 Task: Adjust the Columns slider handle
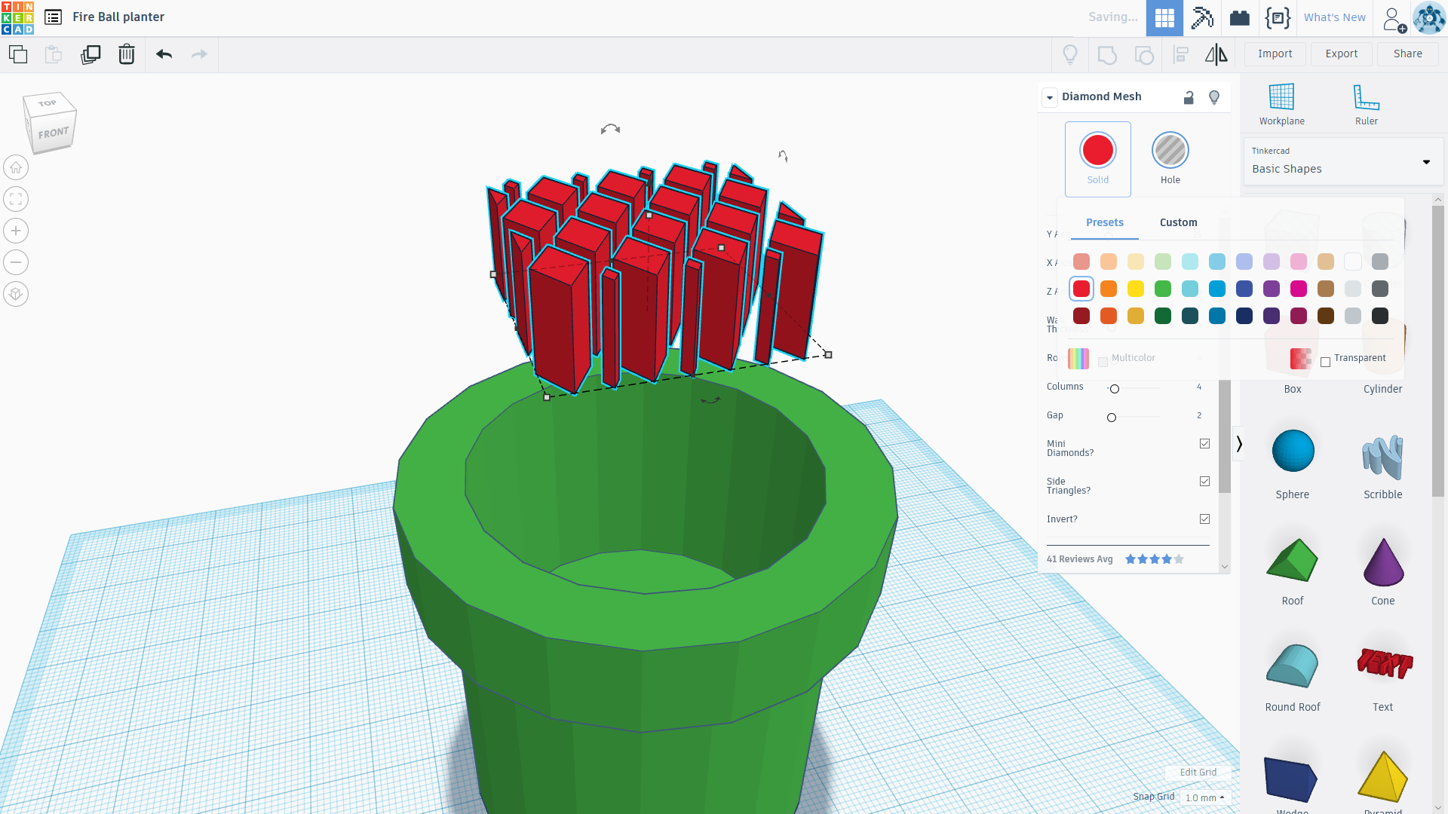pyautogui.click(x=1115, y=389)
